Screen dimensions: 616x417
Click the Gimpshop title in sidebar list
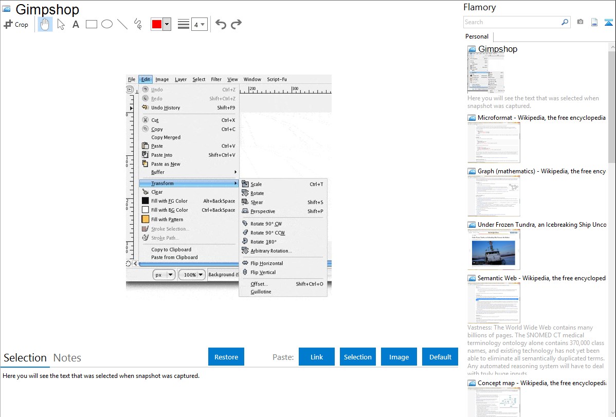click(x=498, y=49)
